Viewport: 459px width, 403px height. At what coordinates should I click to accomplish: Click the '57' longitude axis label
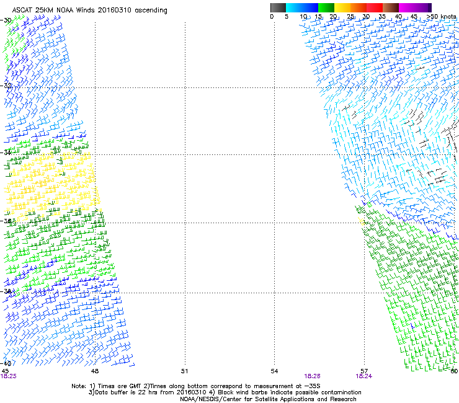pyautogui.click(x=364, y=371)
